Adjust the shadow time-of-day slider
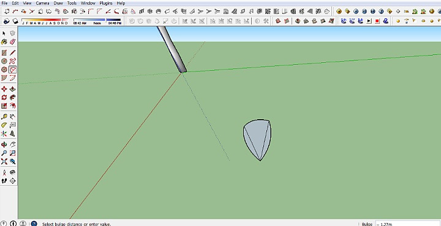The height and width of the screenshot is (226, 441). pos(97,20)
